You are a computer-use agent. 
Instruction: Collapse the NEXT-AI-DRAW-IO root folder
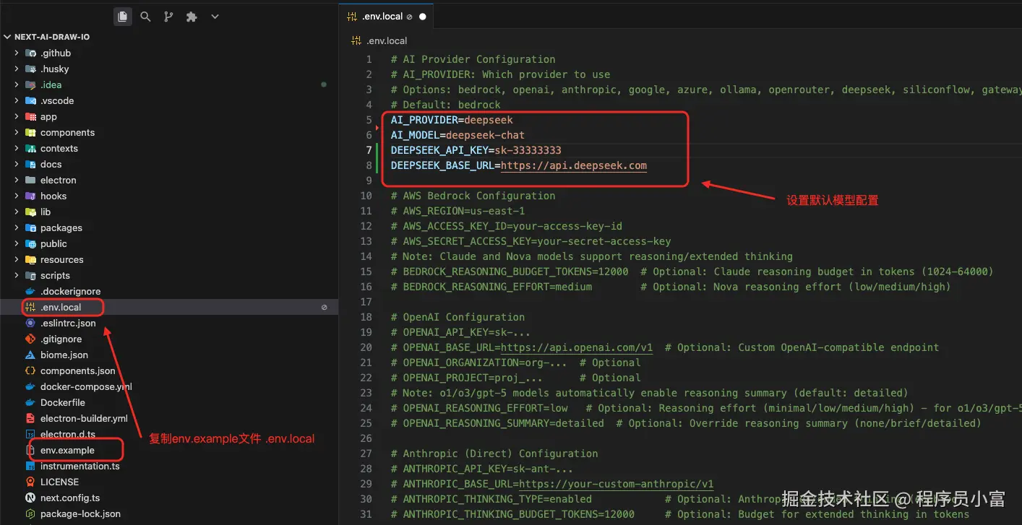(8, 37)
